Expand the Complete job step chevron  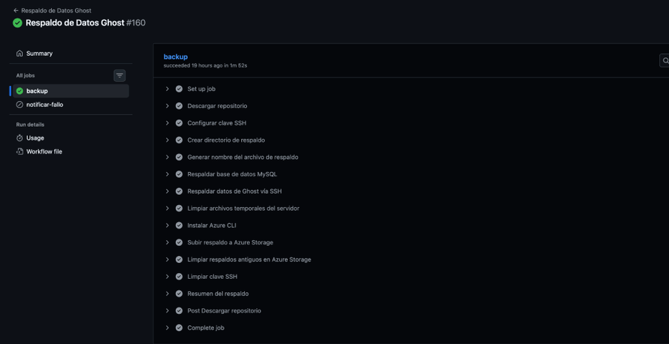point(167,328)
